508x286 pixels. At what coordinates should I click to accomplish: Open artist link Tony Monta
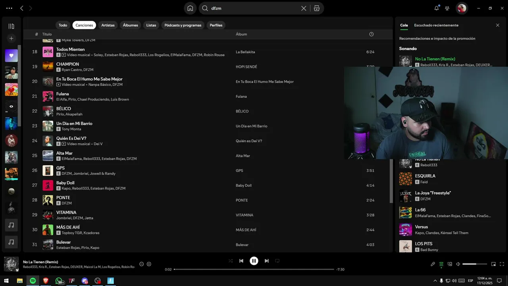[x=71, y=129]
